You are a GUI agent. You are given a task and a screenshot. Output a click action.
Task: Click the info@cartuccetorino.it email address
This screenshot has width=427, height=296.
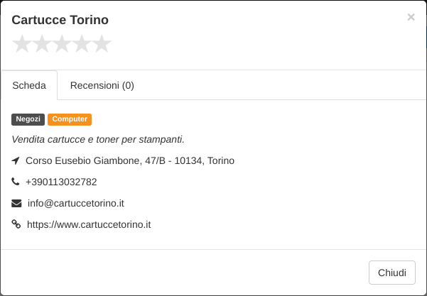click(76, 204)
